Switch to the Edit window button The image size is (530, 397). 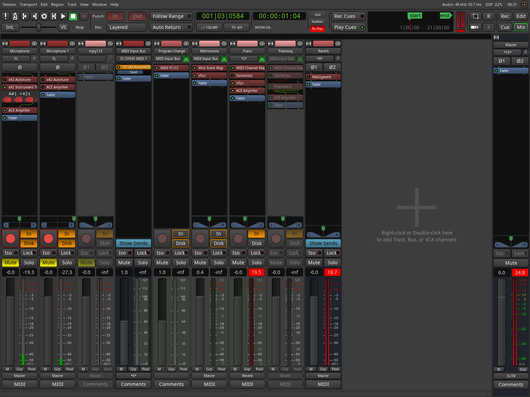point(521,16)
